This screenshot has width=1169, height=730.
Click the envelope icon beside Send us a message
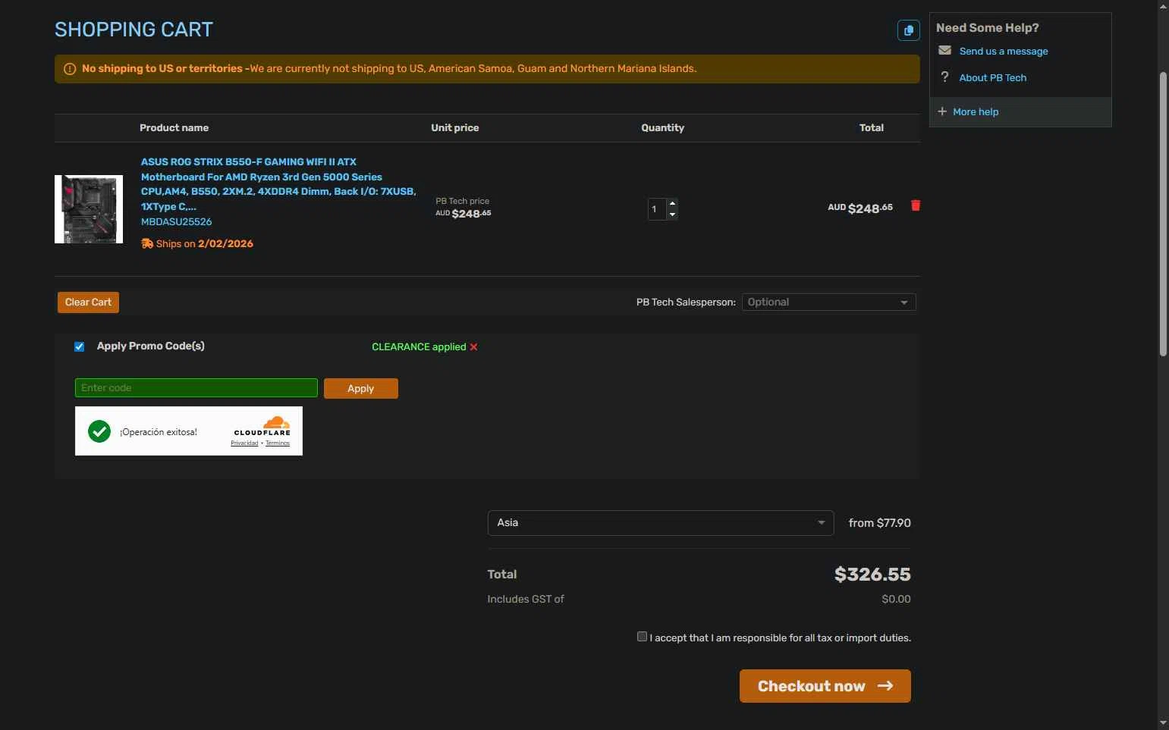[944, 51]
